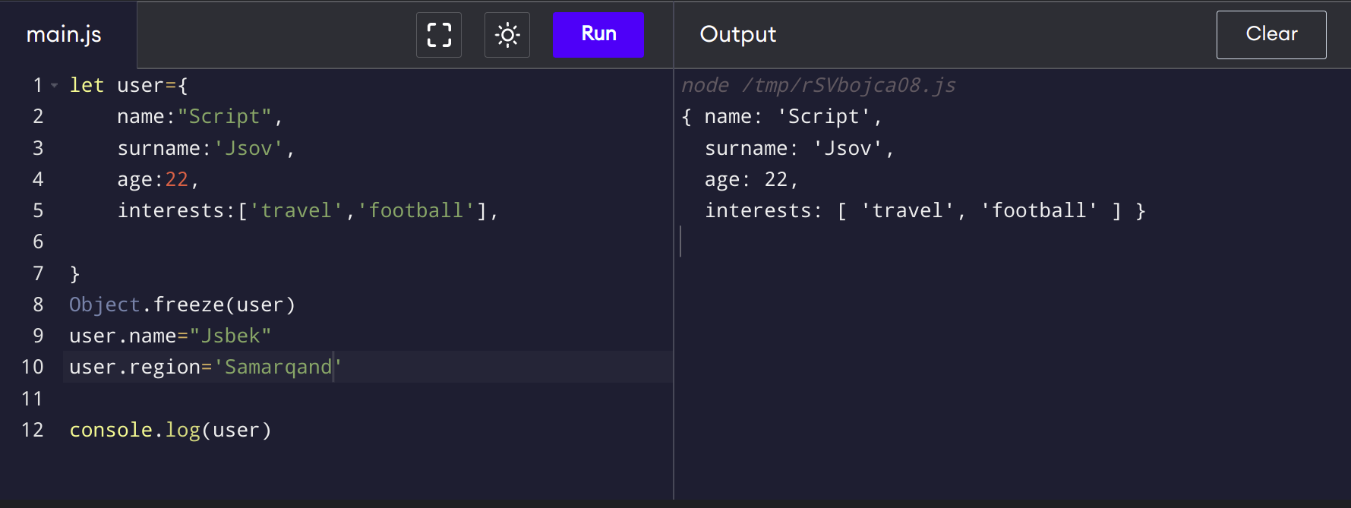Click on Object.freeze(user) code line

182,305
